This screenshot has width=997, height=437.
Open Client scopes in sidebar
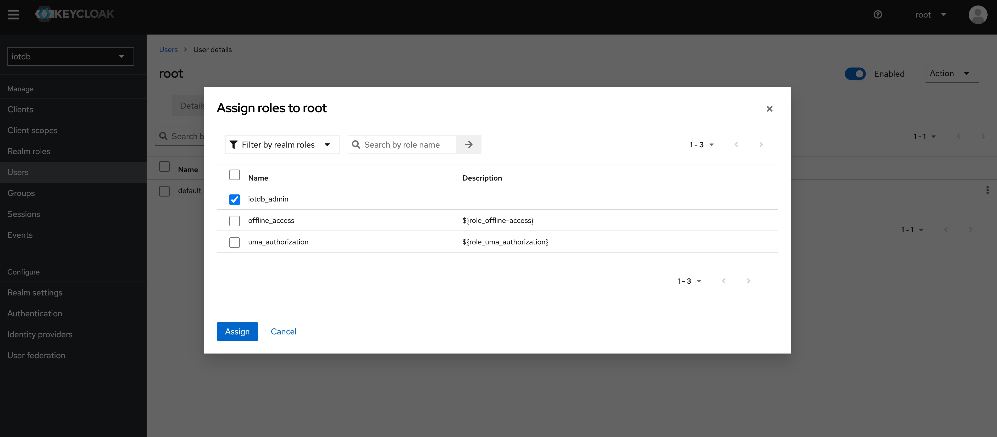(32, 130)
